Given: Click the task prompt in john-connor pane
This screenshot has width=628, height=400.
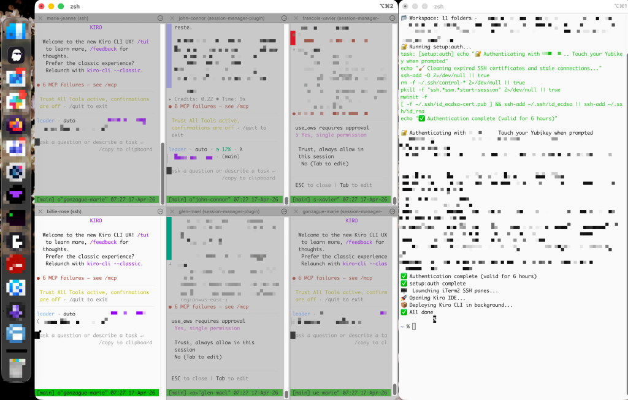Looking at the screenshot, I should point(221,171).
